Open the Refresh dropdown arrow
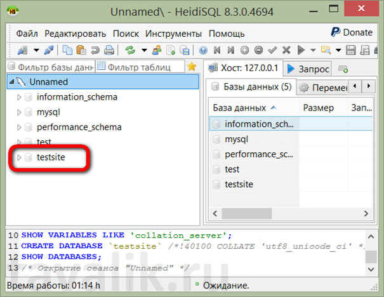The width and height of the screenshot is (384, 297). pos(144,50)
